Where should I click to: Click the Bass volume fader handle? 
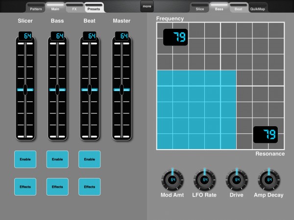[57, 89]
